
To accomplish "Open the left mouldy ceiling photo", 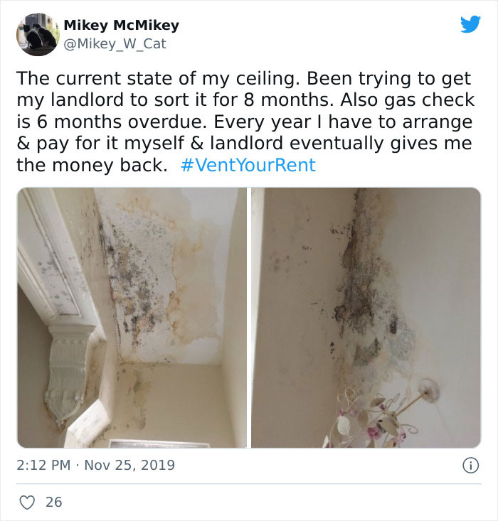I will tap(132, 318).
